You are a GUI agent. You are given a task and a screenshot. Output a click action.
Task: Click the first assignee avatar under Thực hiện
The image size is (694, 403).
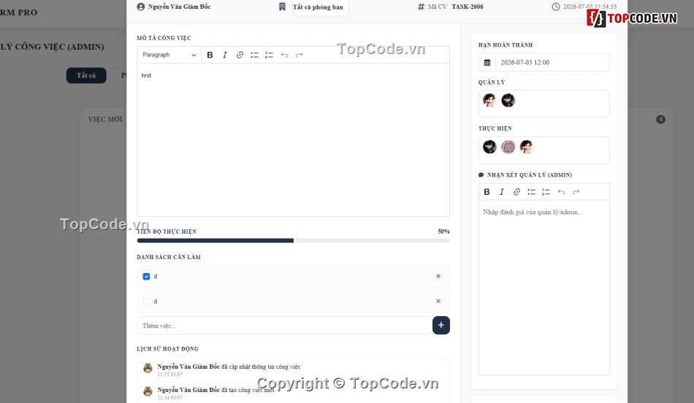[x=489, y=147]
